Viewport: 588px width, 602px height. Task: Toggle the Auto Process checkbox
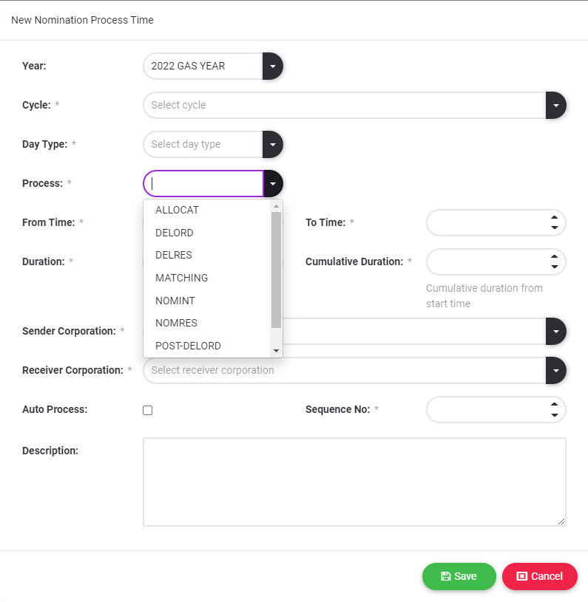pyautogui.click(x=148, y=410)
